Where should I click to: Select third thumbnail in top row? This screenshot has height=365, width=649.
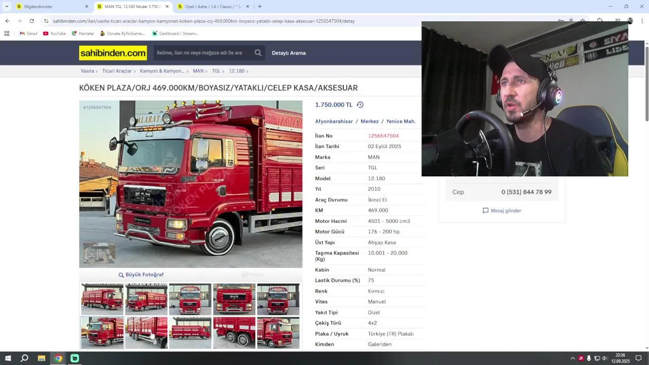[190, 299]
